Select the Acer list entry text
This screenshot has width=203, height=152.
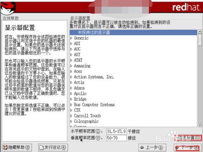(78, 72)
